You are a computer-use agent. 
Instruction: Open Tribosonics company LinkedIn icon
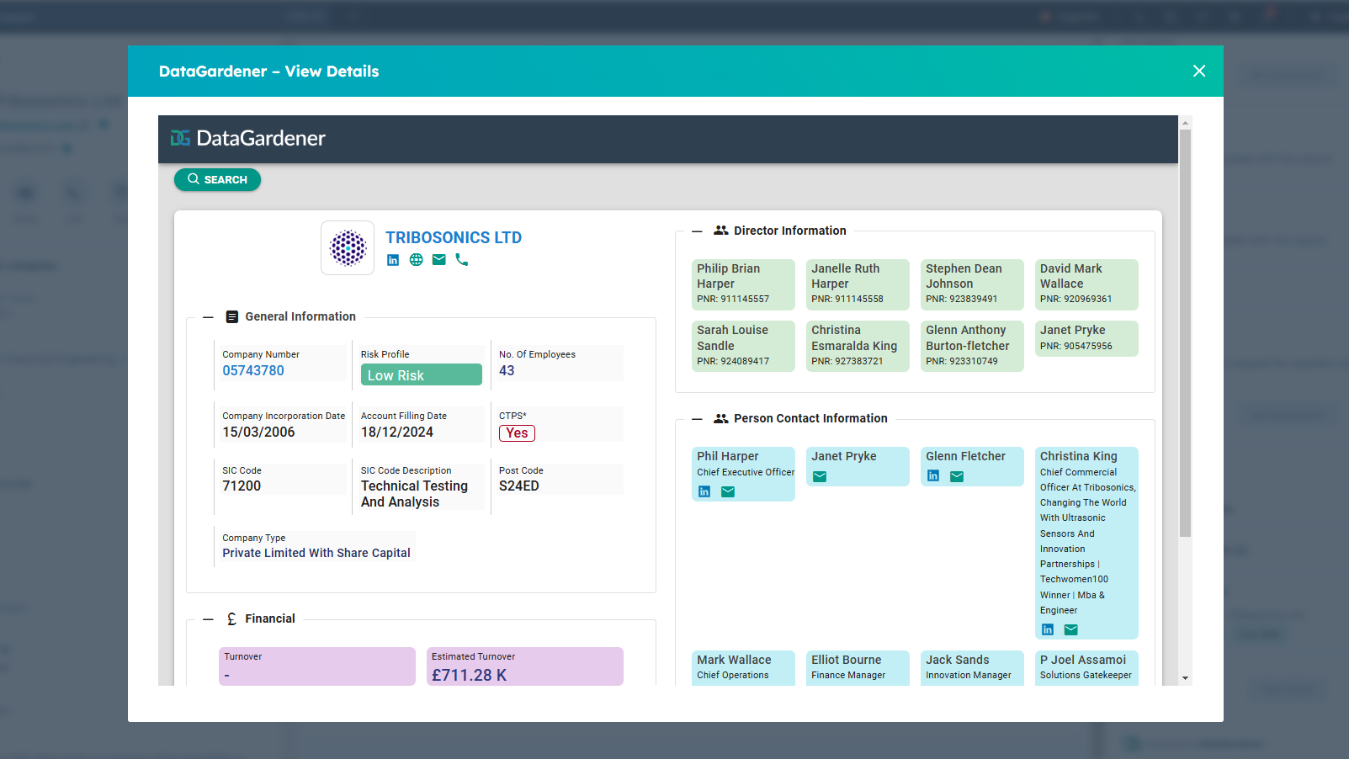click(393, 260)
